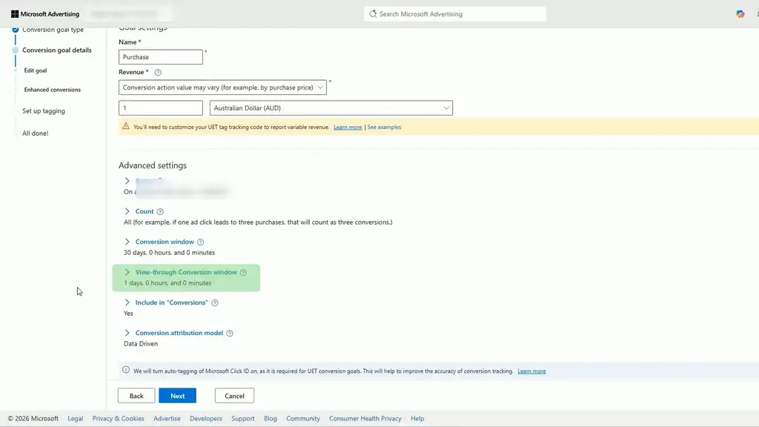Open See examples link

tap(384, 128)
